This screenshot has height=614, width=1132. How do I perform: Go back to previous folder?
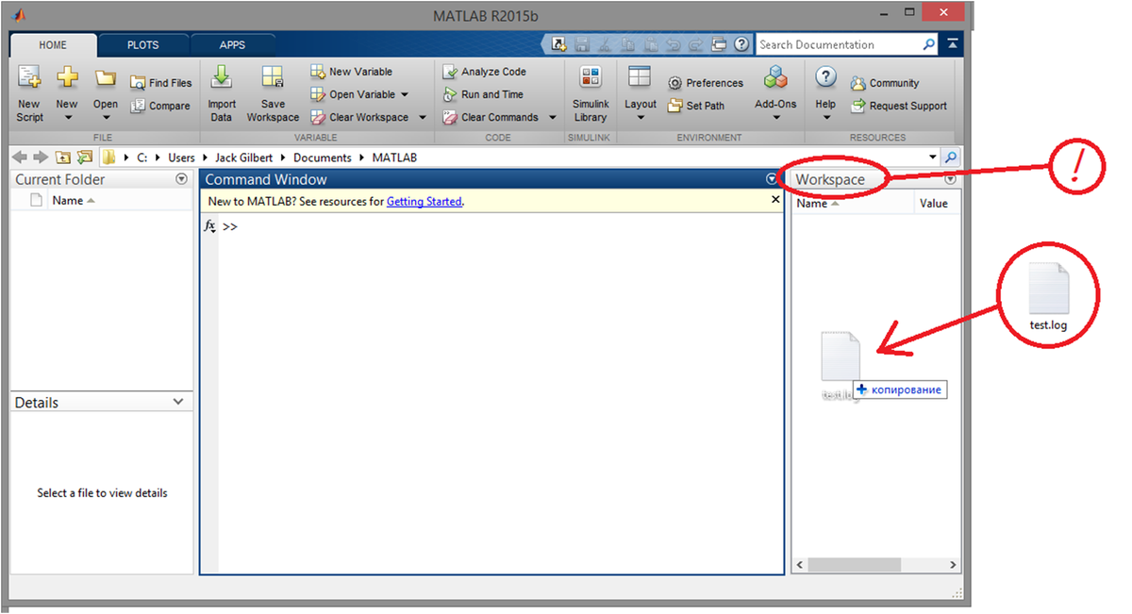[20, 158]
